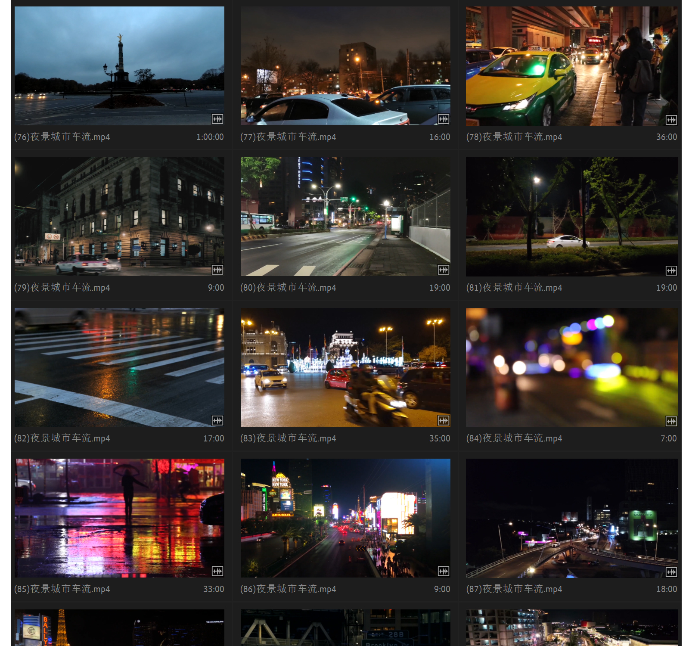Select the victory column dusk thumbnail of clip (76)
This screenshot has height=646, width=689.
coord(119,66)
